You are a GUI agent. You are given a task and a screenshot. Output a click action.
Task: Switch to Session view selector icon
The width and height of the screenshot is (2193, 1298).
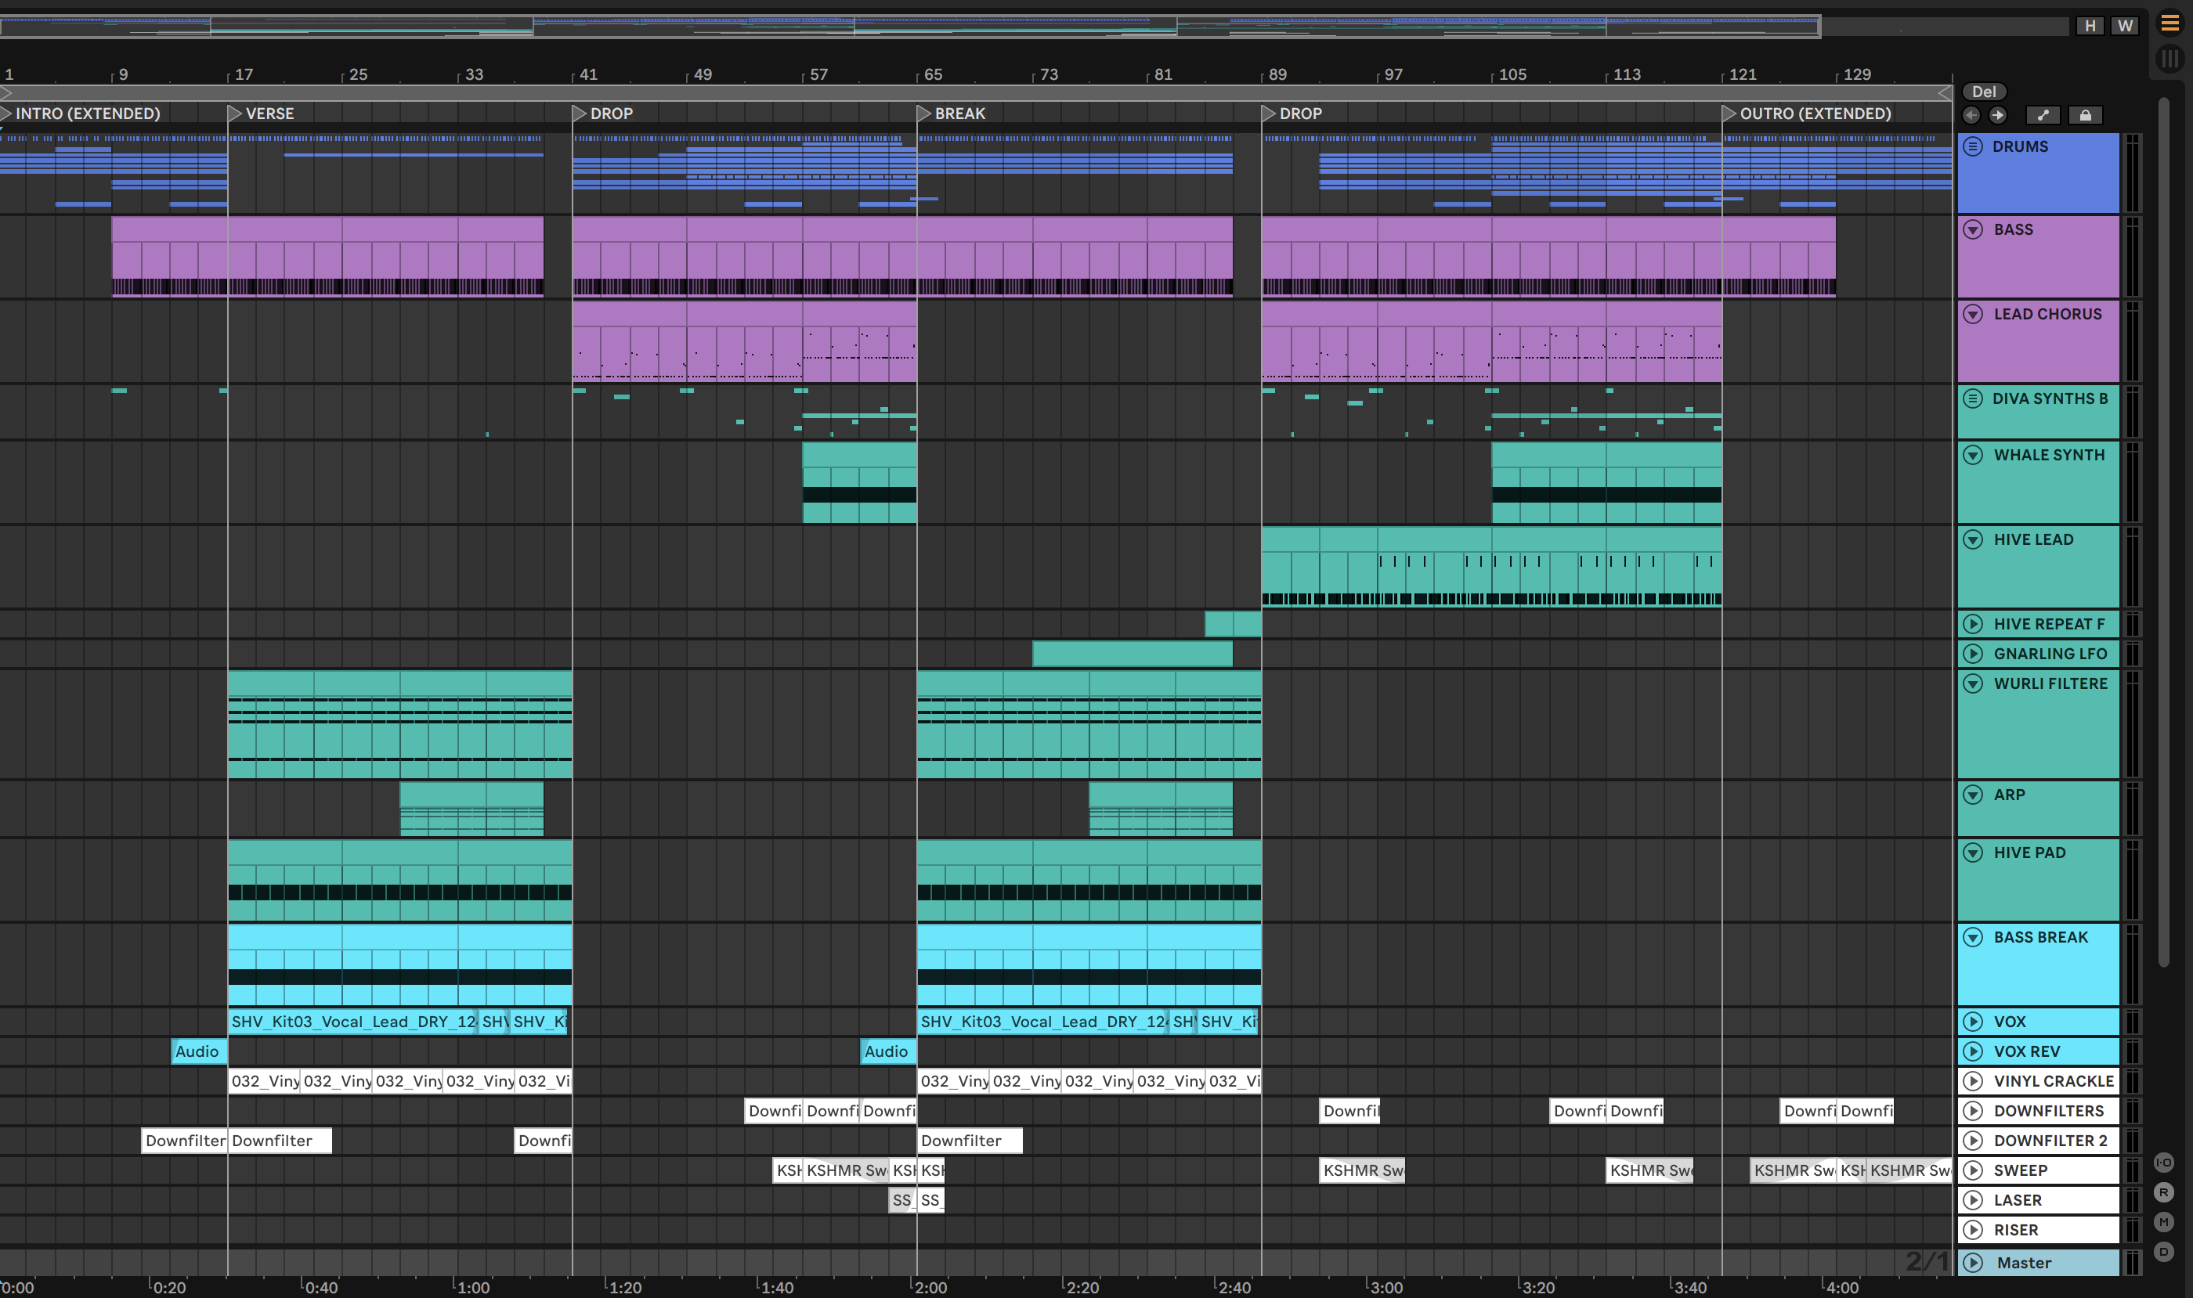2170,59
